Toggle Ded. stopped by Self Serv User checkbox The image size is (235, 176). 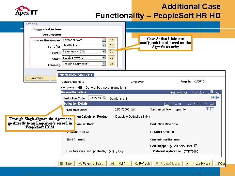pos(196,145)
